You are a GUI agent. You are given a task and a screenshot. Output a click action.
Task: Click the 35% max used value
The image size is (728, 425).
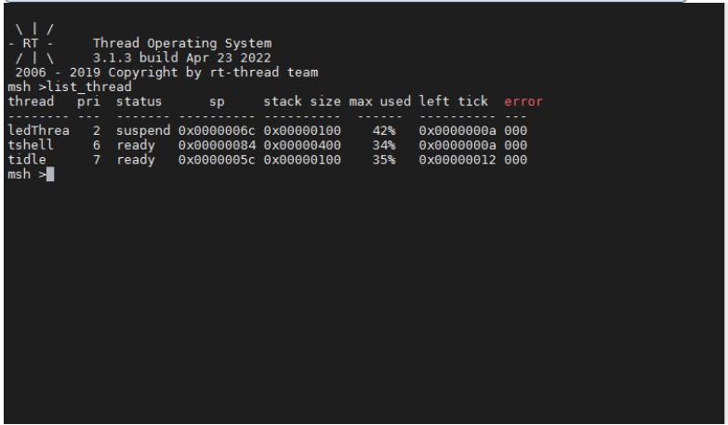click(x=385, y=160)
